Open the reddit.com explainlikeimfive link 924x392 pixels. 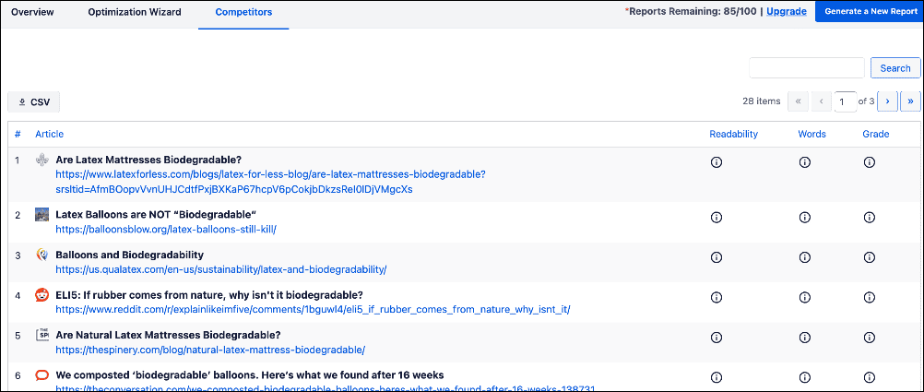click(x=313, y=309)
